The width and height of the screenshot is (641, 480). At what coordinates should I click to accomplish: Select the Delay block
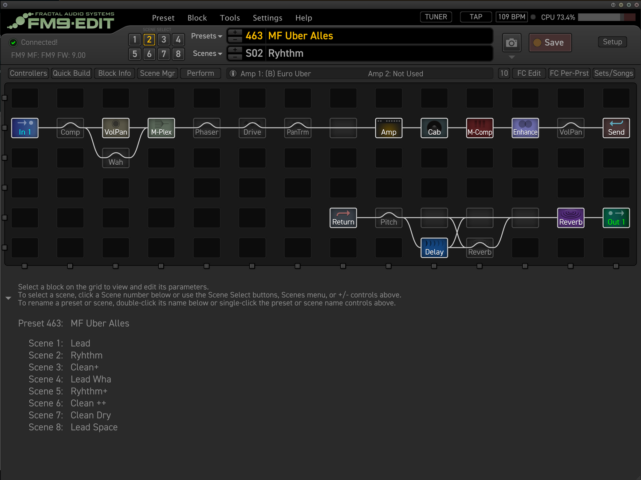coord(434,248)
